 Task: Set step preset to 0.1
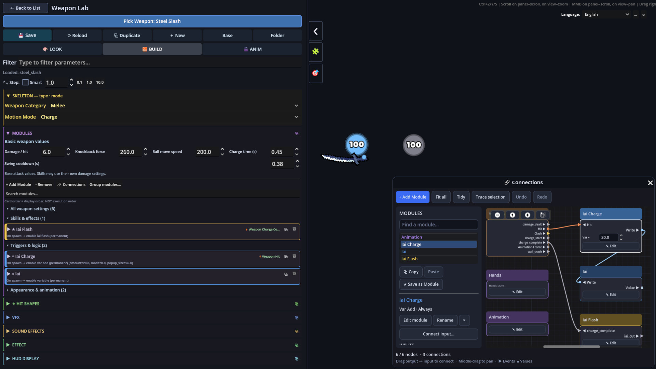(79, 82)
